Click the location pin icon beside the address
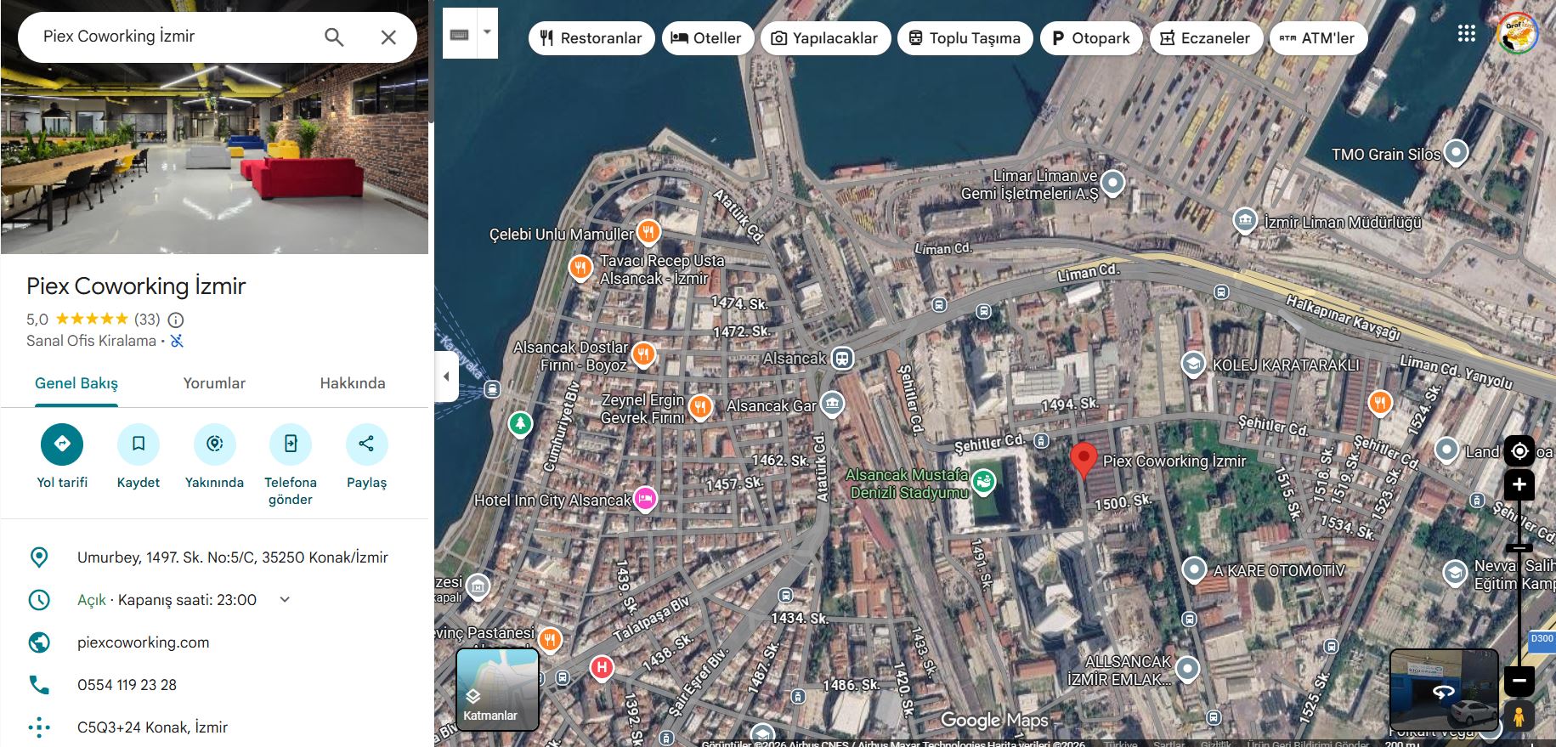Screen dimensions: 1556x747 tap(39, 557)
